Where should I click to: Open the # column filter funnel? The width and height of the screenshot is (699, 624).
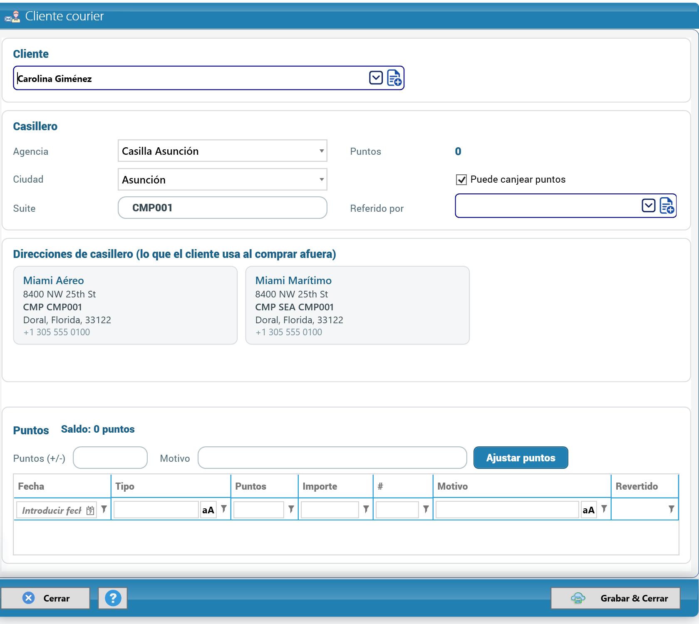[x=426, y=509]
